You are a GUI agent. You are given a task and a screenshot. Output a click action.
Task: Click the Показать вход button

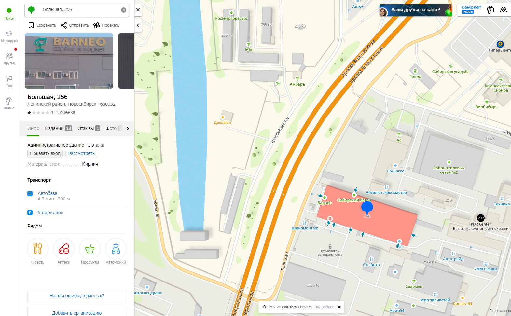pos(45,154)
